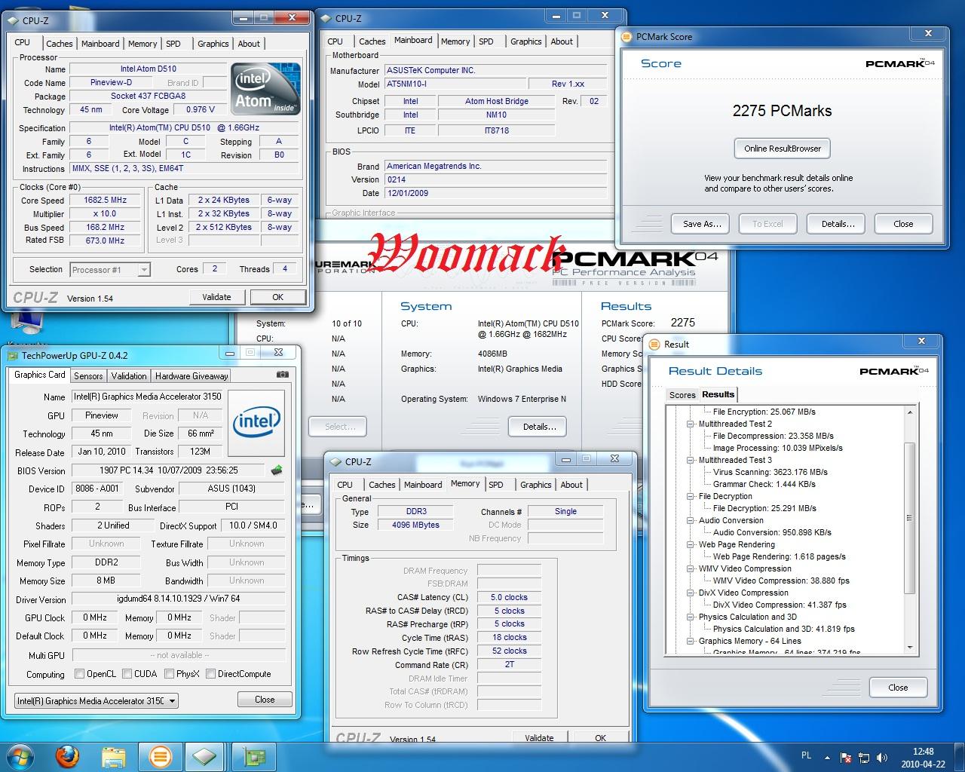Click the Result window title icon

click(x=654, y=344)
